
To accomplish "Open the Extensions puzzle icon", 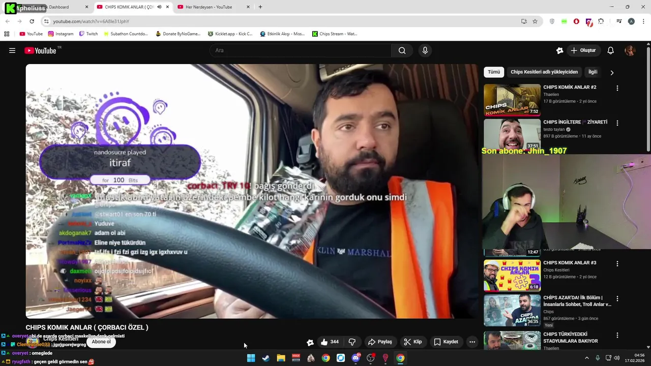I will [x=601, y=21].
